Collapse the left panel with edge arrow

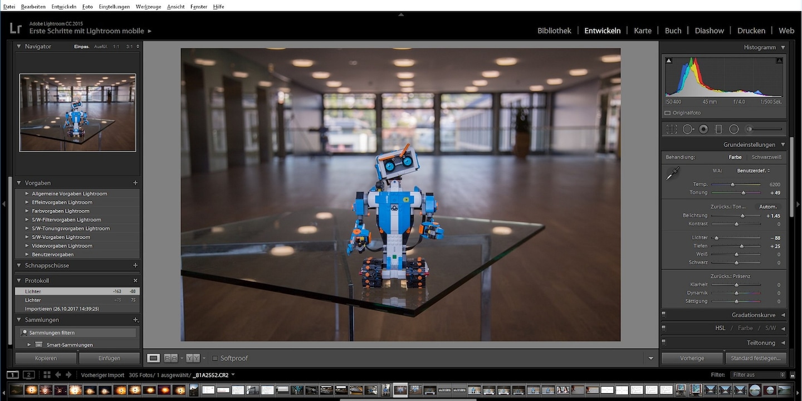tap(3, 204)
